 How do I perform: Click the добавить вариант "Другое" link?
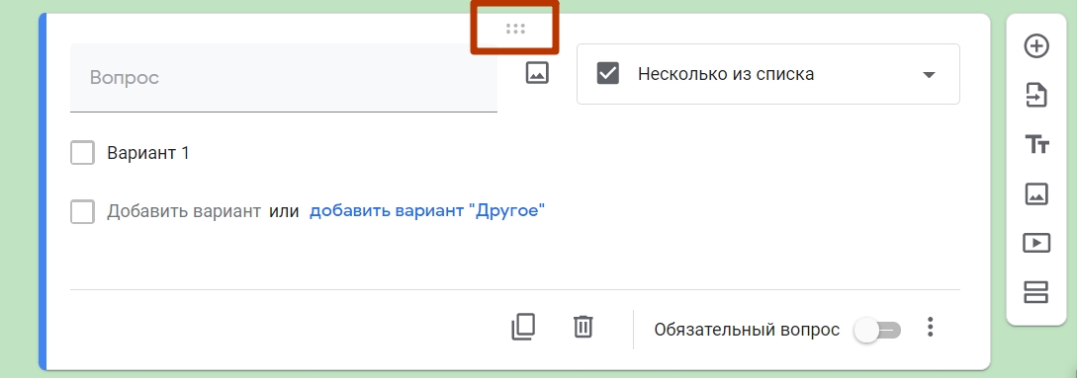point(427,210)
